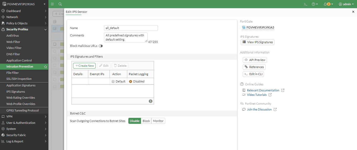The width and height of the screenshot is (357, 150).
Task: Click external icon beside Join the Discussion
Action: pyautogui.click(x=275, y=109)
